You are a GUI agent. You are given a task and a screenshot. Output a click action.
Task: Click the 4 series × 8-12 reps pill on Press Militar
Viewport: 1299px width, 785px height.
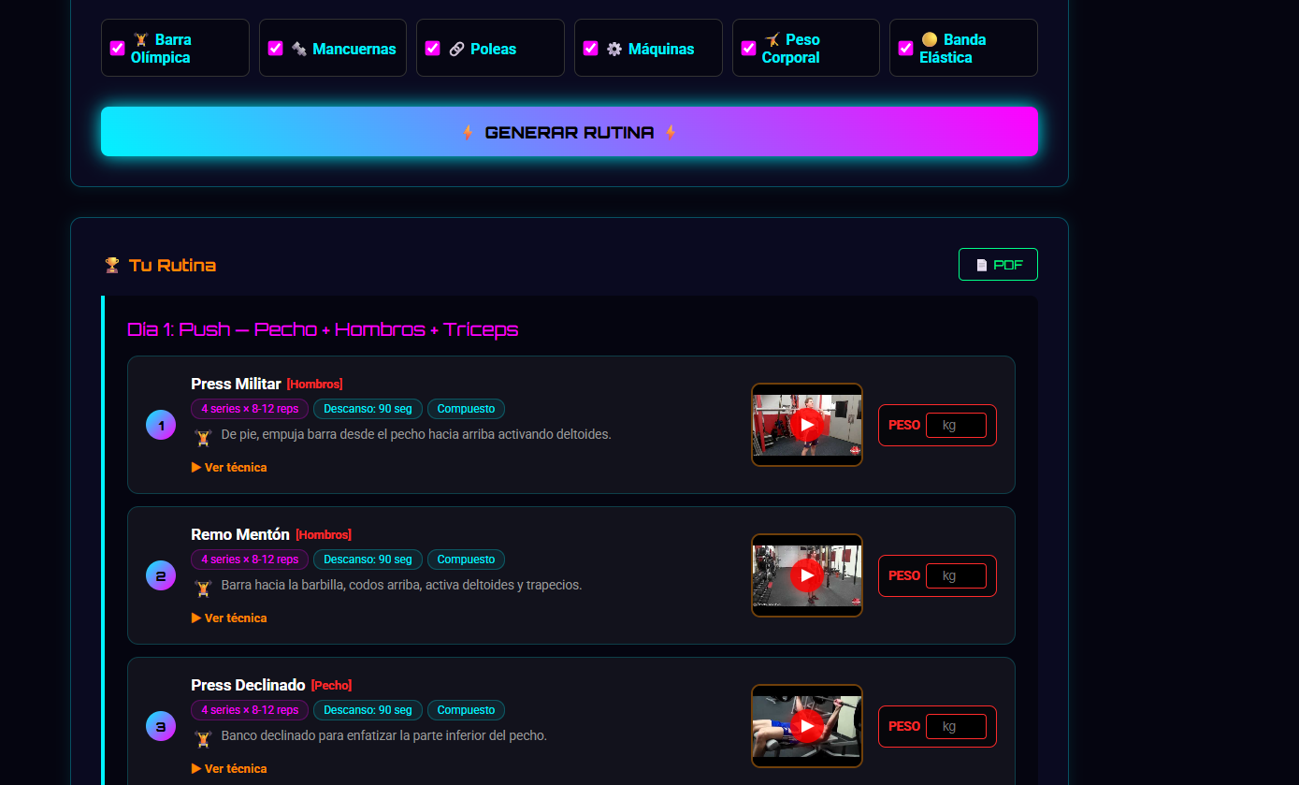(x=250, y=409)
